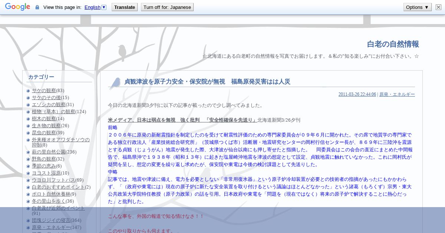Viewport: 445px width, 233px height.
Task: Open 原発・エネルギー category in sidebar
Action: click(x=51, y=227)
